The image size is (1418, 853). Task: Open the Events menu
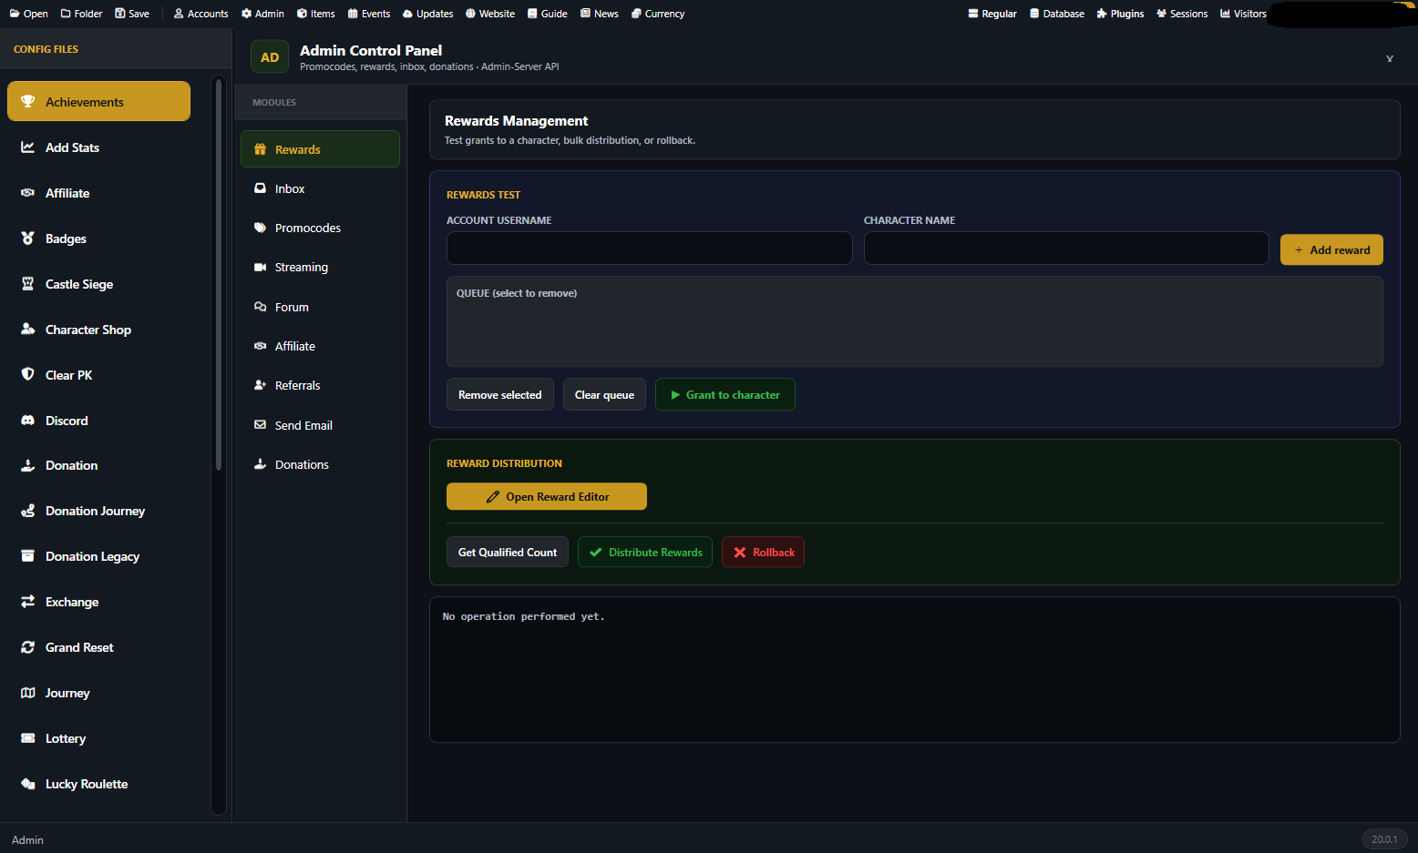click(x=368, y=14)
